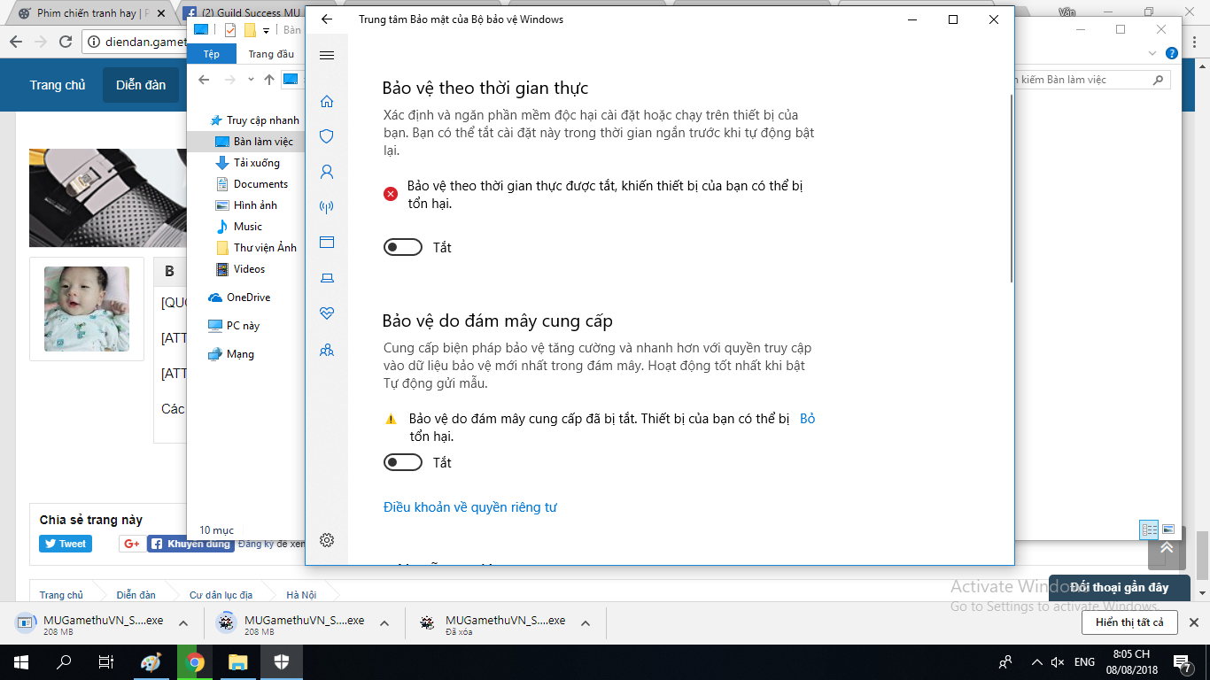Reload the Chrome page
This screenshot has width=1210, height=680.
[65, 42]
